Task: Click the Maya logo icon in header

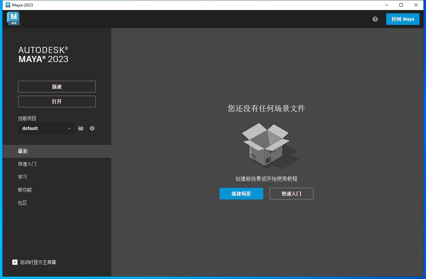Action: click(13, 18)
